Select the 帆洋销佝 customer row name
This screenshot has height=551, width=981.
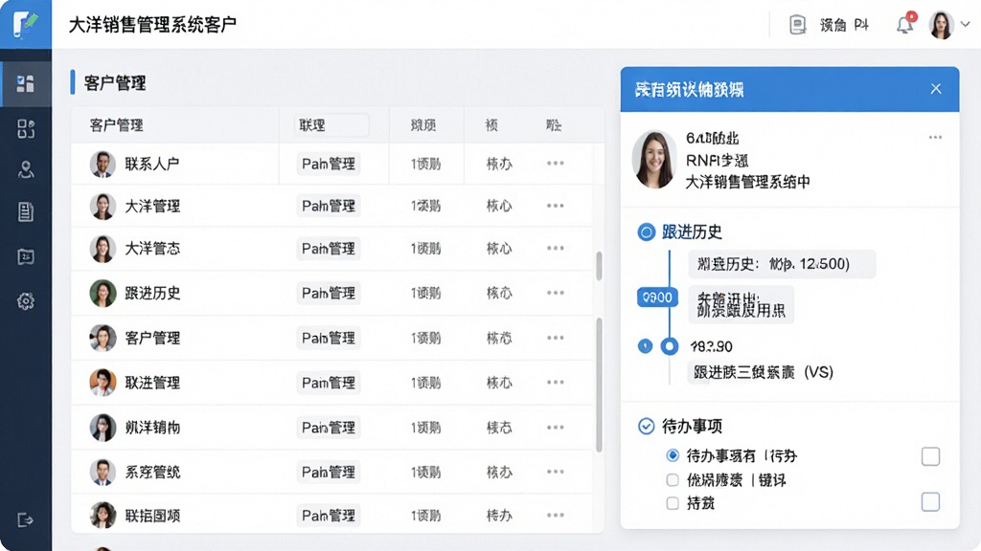[152, 428]
